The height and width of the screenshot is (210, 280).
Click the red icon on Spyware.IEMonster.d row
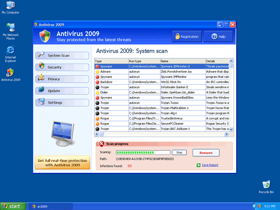(x=97, y=66)
